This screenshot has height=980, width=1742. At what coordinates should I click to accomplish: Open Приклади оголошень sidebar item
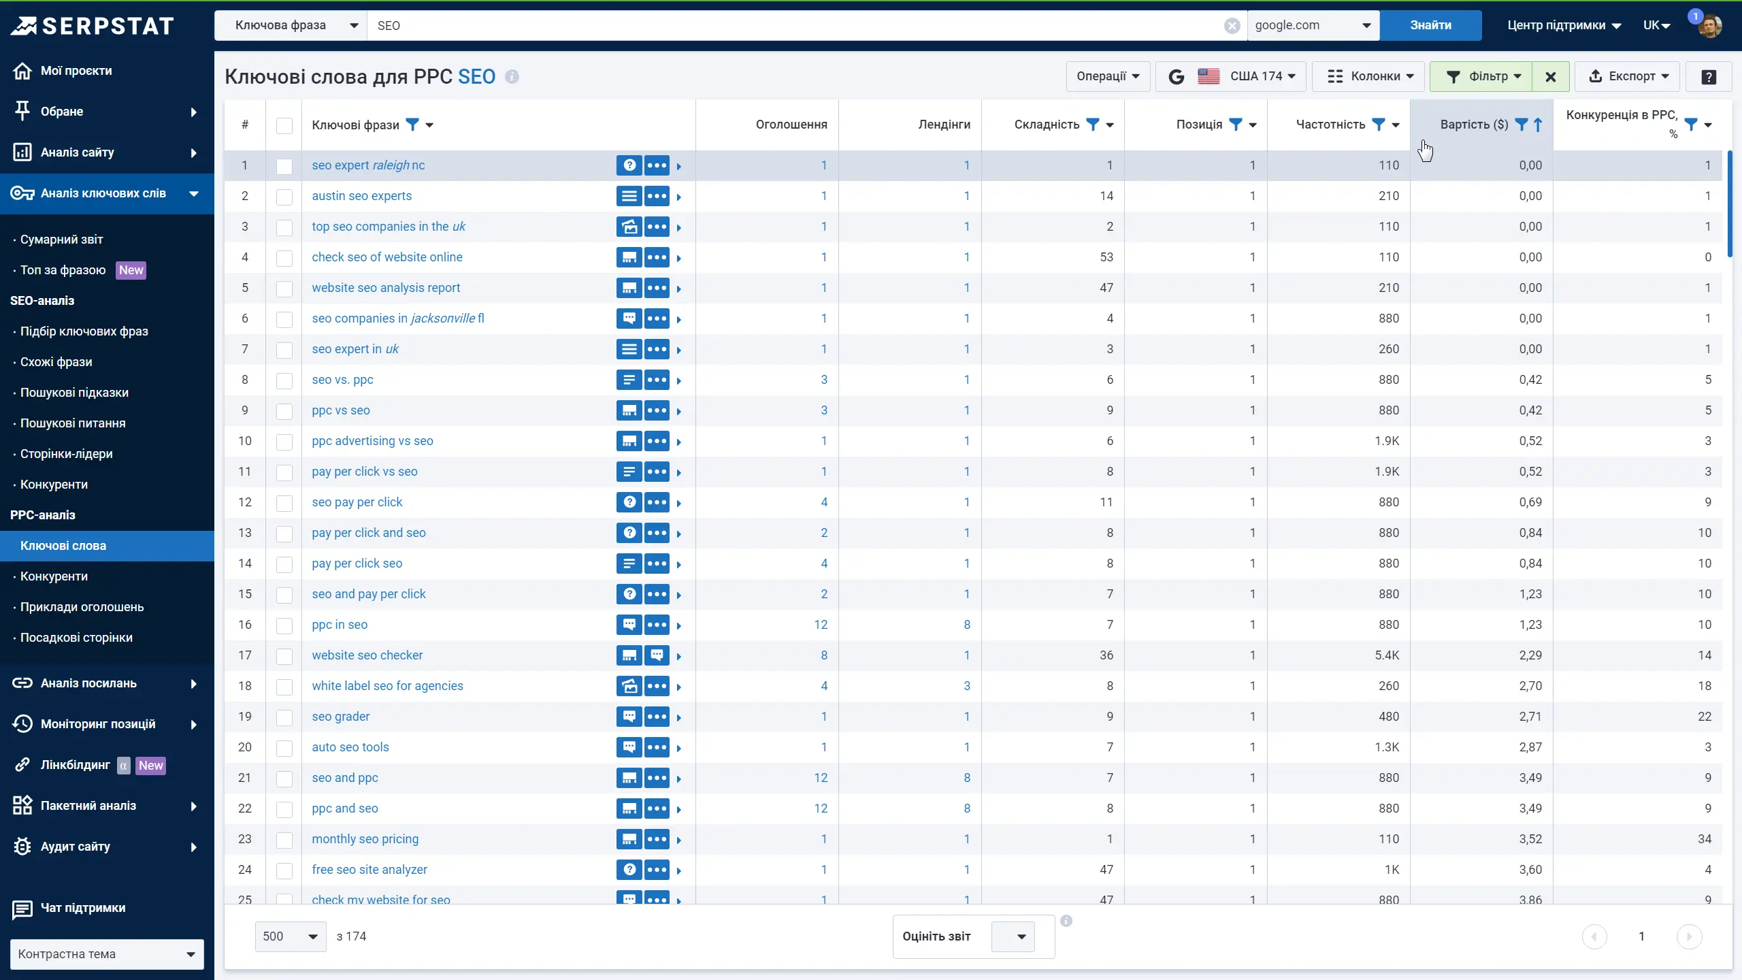(x=82, y=607)
